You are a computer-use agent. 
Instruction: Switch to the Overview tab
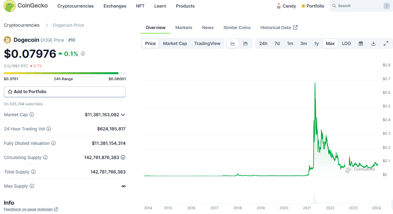[156, 27]
